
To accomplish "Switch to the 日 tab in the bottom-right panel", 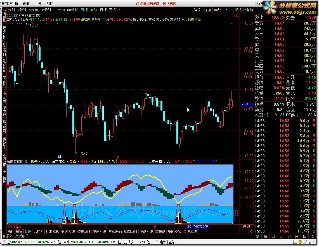I will click(x=281, y=236).
